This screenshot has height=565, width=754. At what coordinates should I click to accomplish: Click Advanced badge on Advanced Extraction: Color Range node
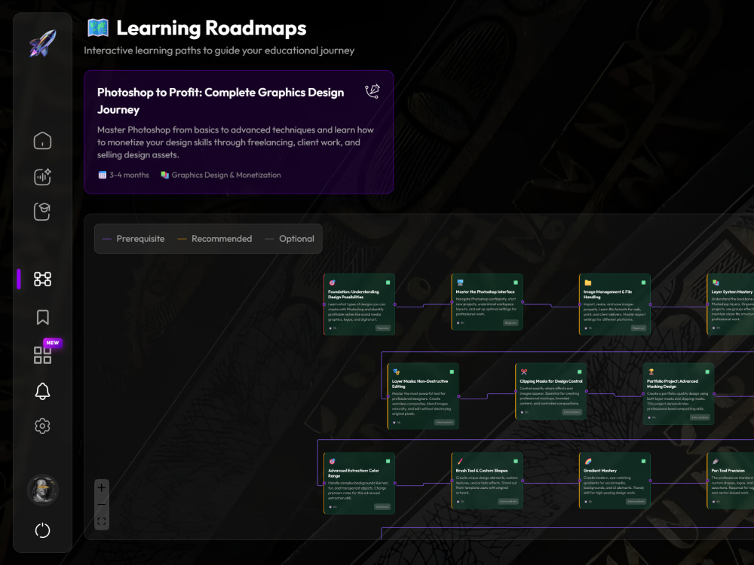382,506
